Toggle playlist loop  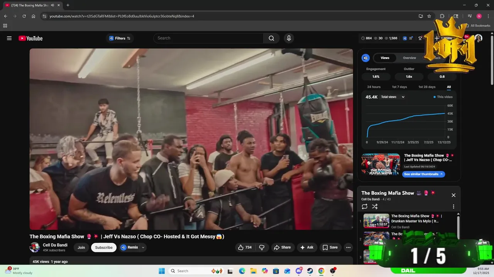point(365,207)
